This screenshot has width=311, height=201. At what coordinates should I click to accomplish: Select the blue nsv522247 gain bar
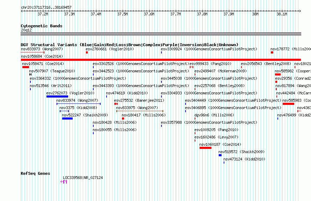coord(67,119)
